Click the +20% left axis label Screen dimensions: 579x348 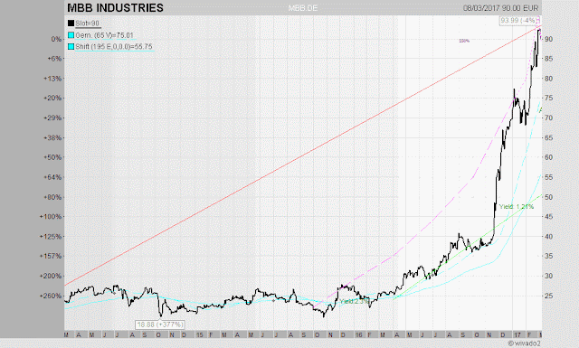click(x=52, y=99)
